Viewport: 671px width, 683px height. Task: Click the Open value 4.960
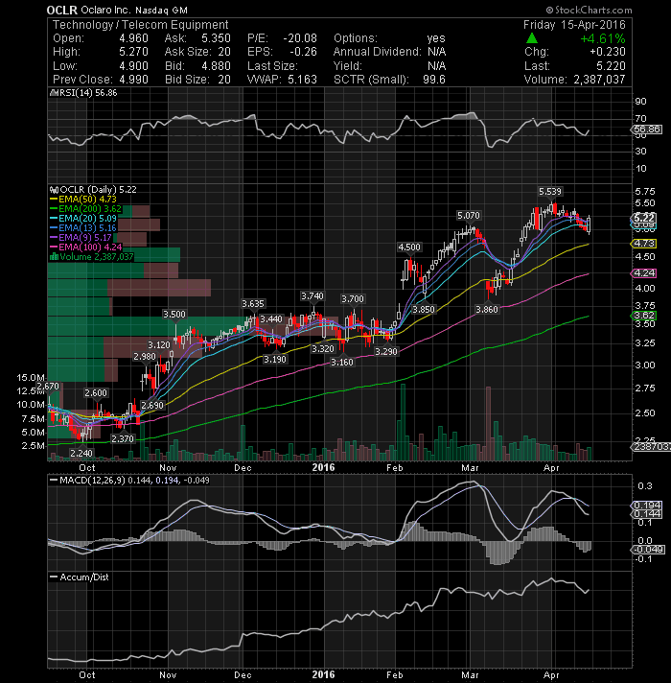click(133, 38)
